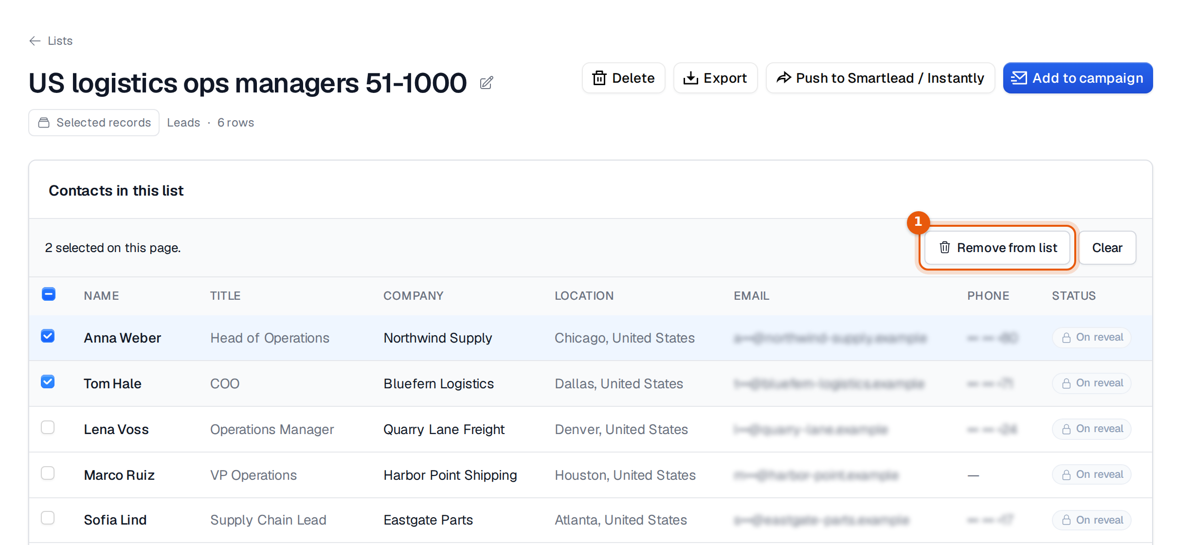This screenshot has height=545, width=1192.
Task: Check Sofia Lind row checkbox
Action: pos(48,518)
